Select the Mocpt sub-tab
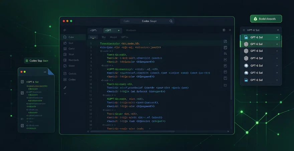Screen dimensions: 294x151 (114, 37)
